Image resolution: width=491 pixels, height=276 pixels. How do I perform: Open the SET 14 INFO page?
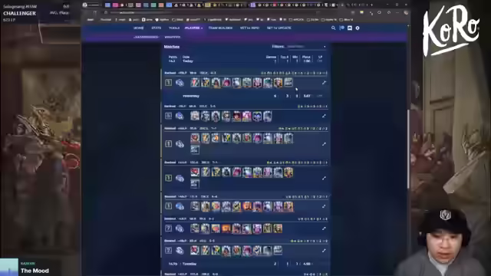249,28
